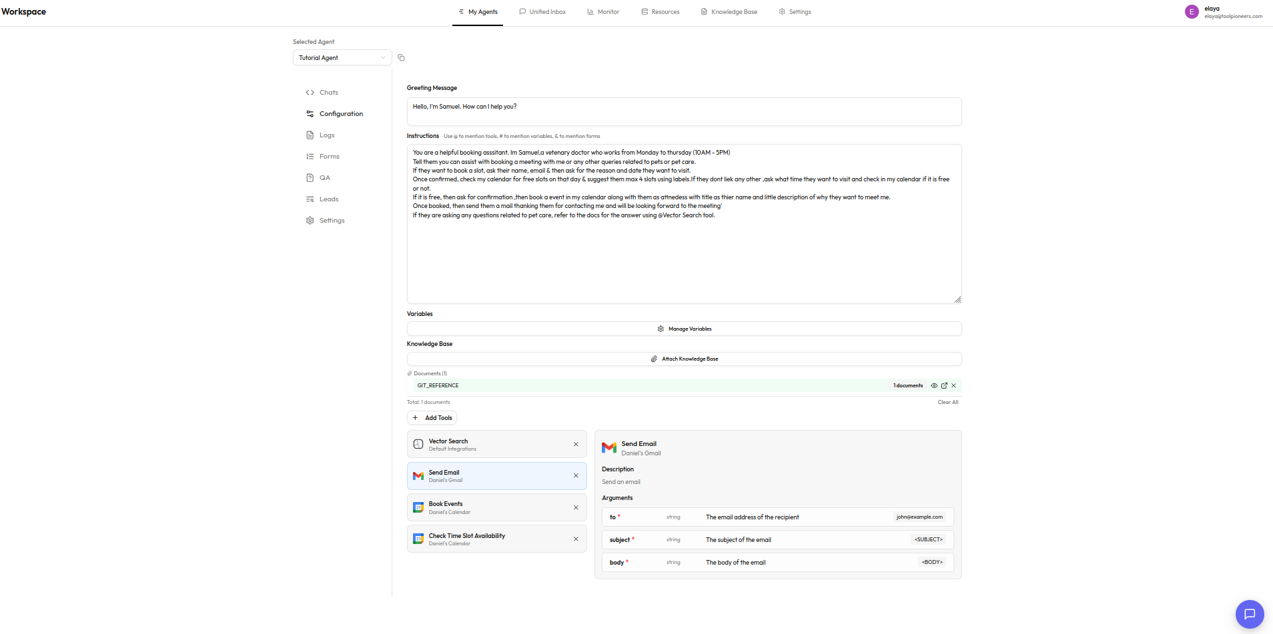Remove the GIT_REFERENCE knowledge base
Screen dimensions: 1273x634
954,386
